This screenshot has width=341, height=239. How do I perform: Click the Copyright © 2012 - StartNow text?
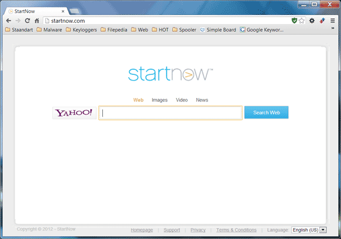(46, 229)
